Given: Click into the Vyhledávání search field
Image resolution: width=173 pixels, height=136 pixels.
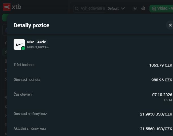Looking at the screenshot, I should click(x=90, y=9).
